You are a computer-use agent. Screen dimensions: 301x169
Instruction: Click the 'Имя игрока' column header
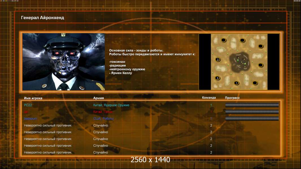coord(33,98)
